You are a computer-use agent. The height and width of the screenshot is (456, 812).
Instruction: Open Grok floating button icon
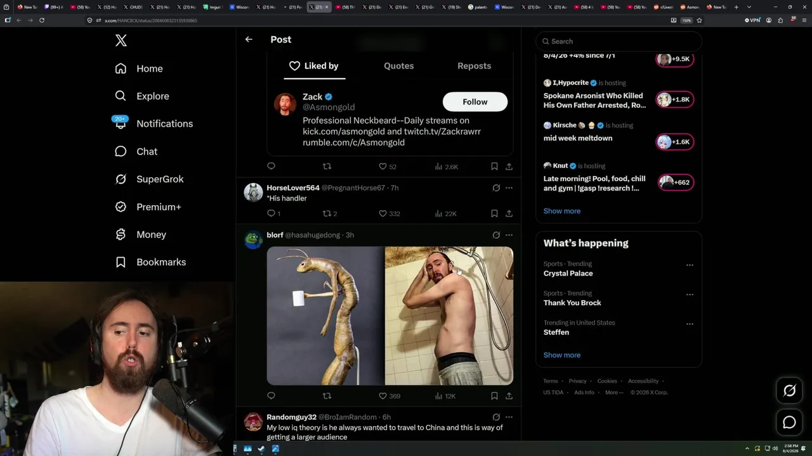(789, 391)
